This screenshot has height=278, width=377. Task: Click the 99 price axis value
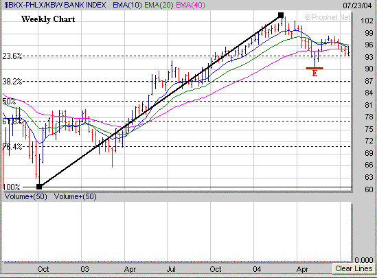(369, 33)
